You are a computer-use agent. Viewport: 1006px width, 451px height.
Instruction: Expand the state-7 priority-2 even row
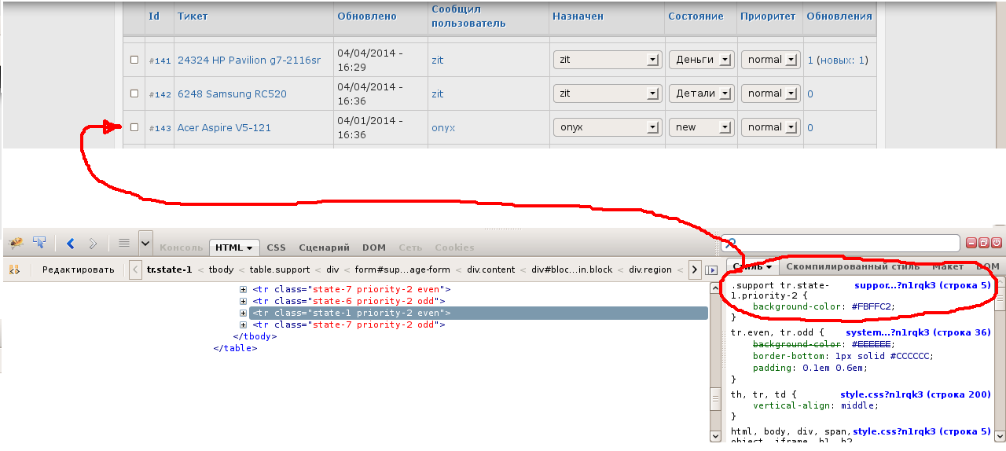pyautogui.click(x=244, y=289)
